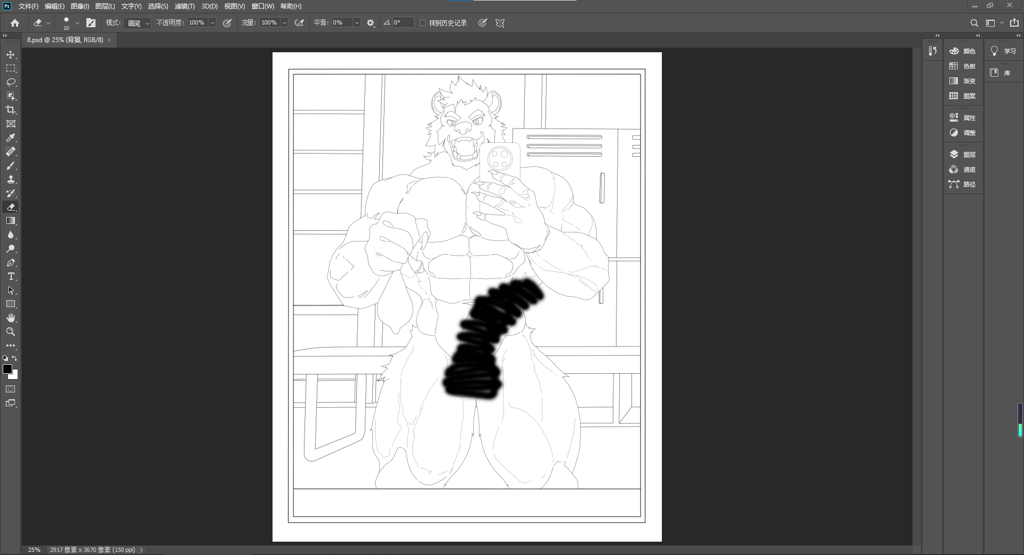Open the 通道 channels panel

point(963,170)
